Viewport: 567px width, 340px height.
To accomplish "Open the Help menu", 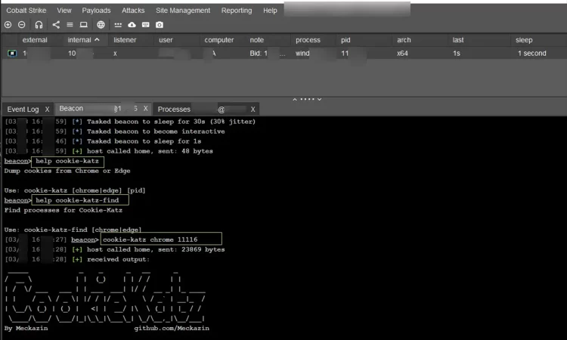I will [x=270, y=11].
